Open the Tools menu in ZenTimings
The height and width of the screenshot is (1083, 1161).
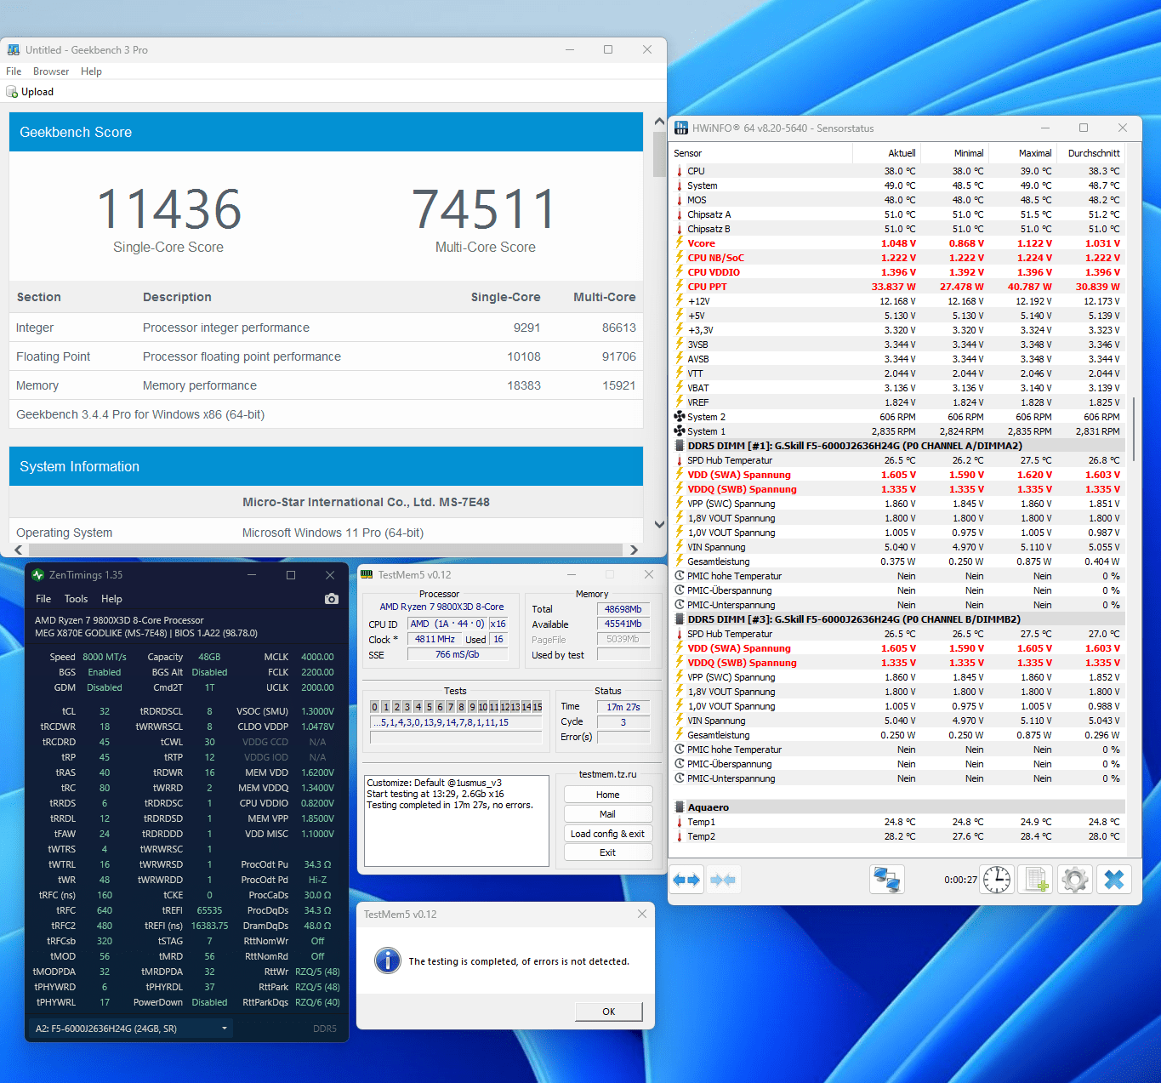point(76,598)
